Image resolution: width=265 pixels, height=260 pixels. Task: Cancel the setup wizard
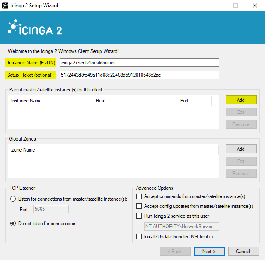point(243,252)
